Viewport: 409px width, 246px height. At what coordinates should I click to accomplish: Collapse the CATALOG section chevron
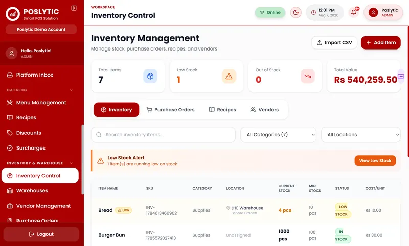point(71,90)
